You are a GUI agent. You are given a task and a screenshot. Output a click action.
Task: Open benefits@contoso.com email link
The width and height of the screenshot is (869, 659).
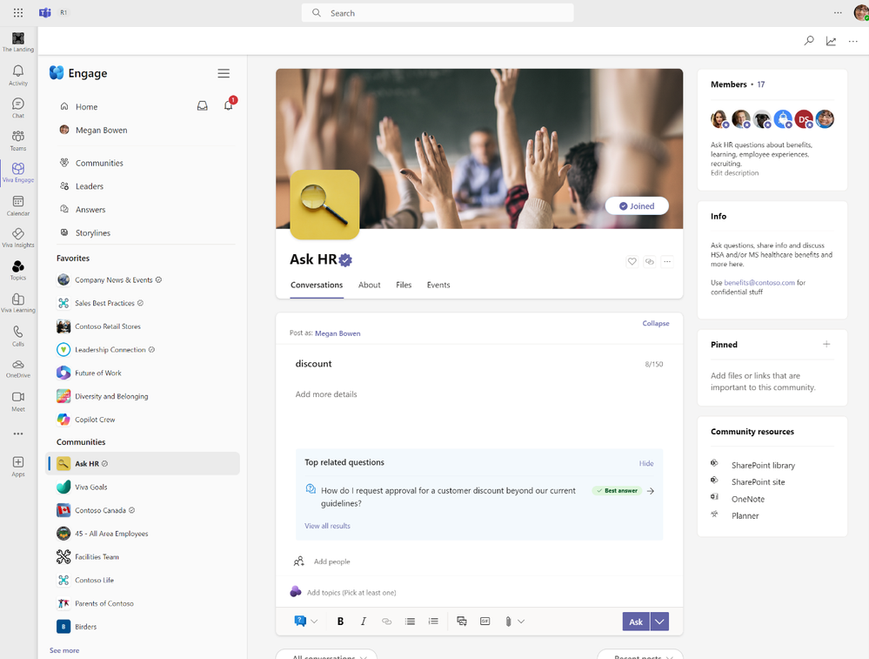pyautogui.click(x=759, y=282)
